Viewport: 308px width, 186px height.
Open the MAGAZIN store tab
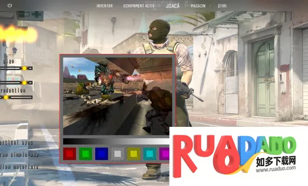point(198,6)
